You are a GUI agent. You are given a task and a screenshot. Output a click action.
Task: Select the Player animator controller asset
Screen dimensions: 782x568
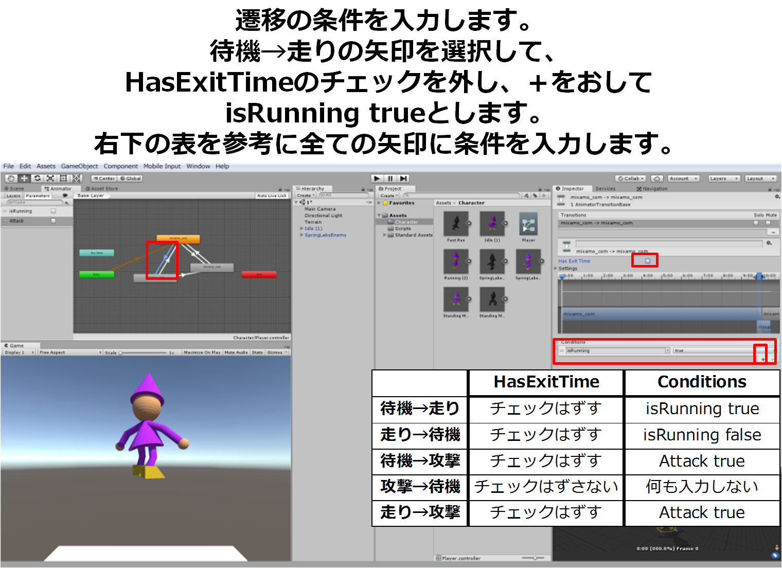[528, 224]
